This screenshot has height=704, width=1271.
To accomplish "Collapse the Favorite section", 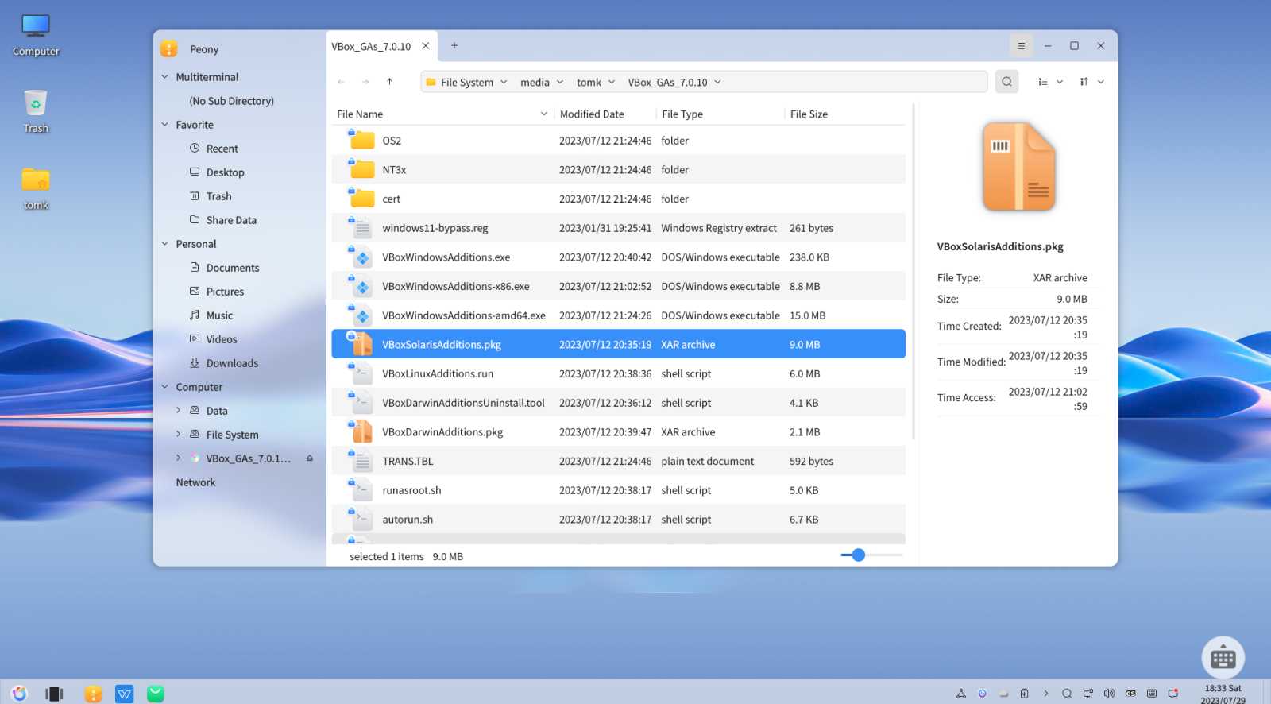I will 165,125.
